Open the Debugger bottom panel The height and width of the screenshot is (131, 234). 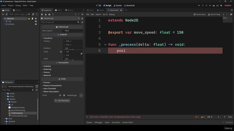[98, 122]
